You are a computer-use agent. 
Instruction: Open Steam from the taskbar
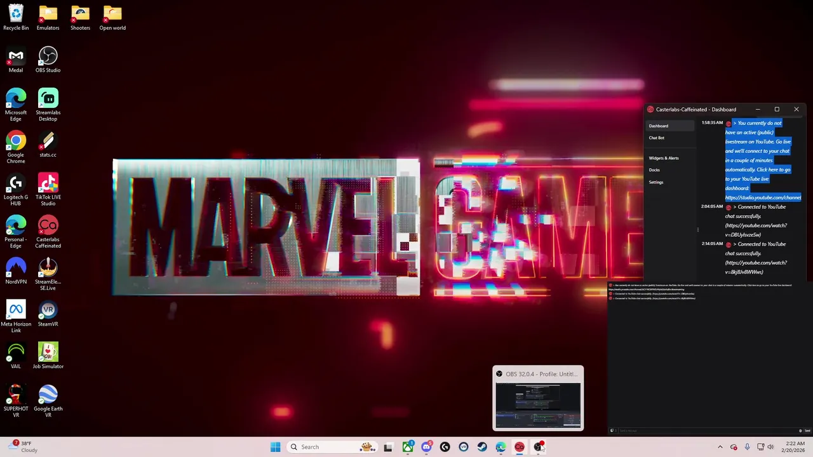[482, 447]
